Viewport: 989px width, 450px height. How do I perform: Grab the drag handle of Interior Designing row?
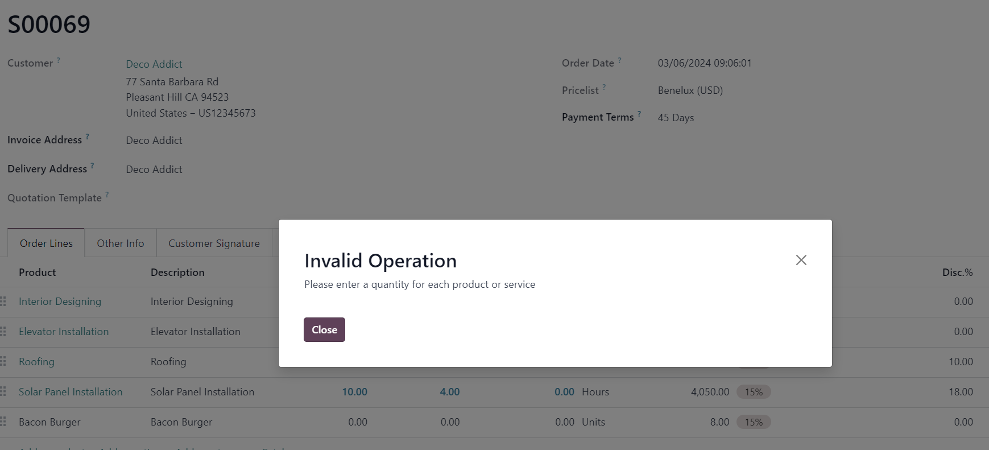3,302
